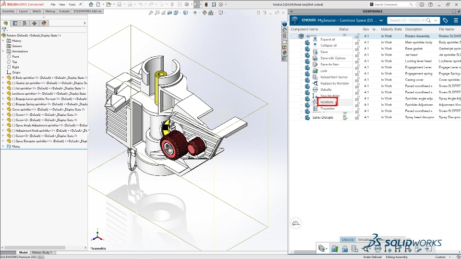
Task: Open the DimXpertManager tab icon
Action: [x=35, y=23]
